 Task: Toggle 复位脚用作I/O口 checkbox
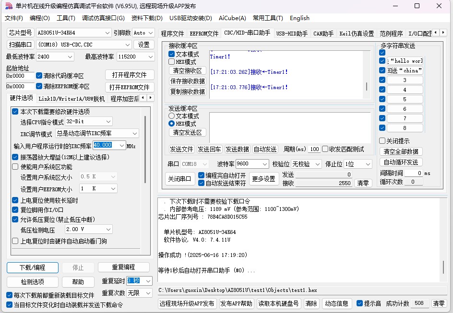[x=15, y=210]
